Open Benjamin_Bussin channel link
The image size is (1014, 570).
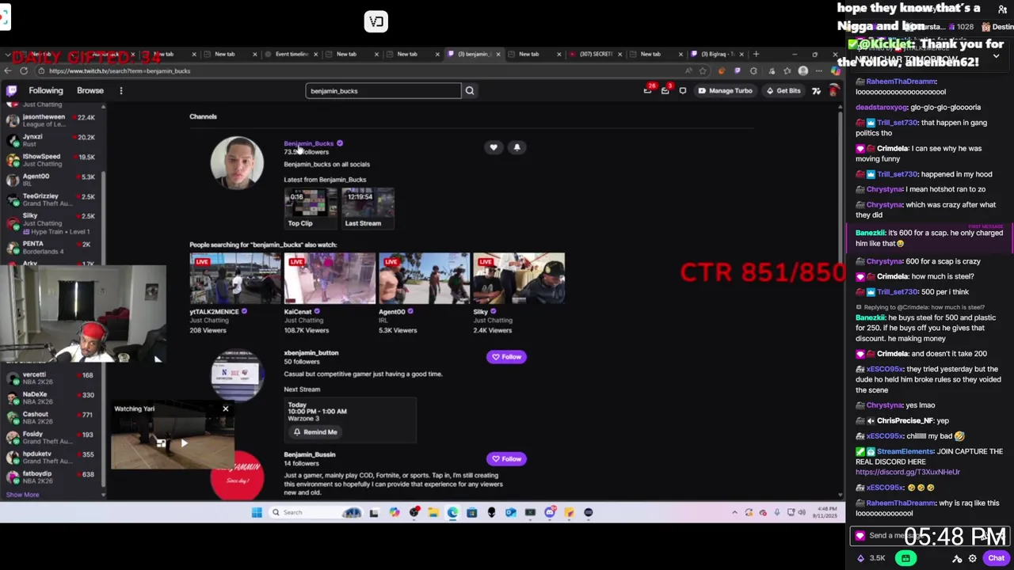(x=310, y=454)
